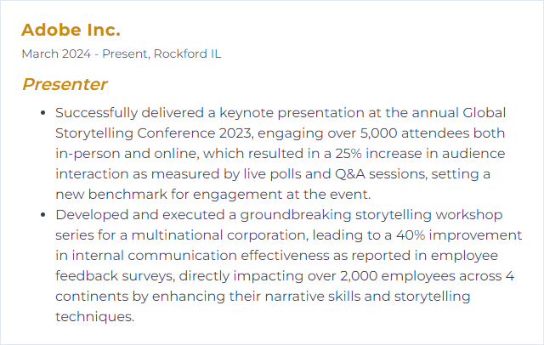Click the 'multinational corporation' text
544x345 pixels.
coord(219,235)
